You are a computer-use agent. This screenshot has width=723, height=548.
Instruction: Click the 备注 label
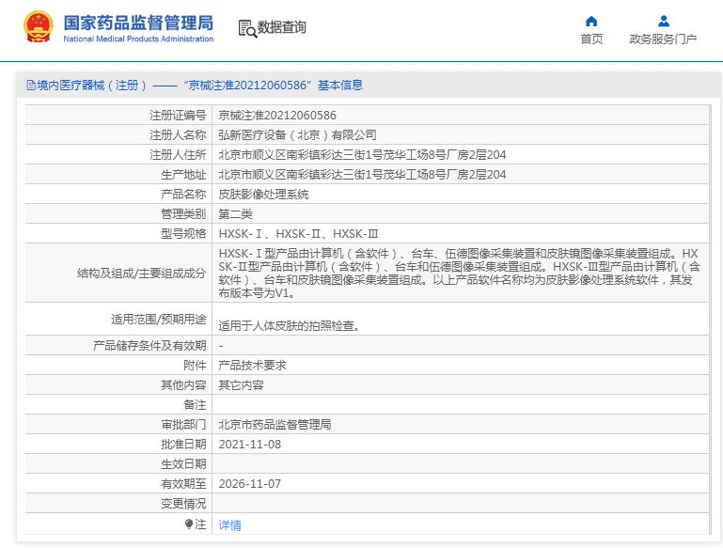195,405
